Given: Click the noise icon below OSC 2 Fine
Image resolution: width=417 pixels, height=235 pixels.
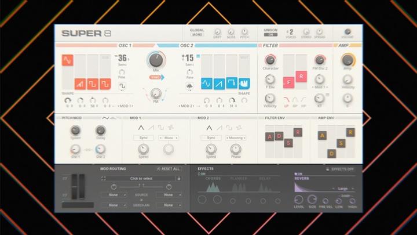Looking at the screenshot, I should [189, 86].
